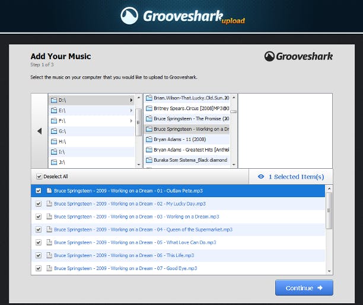The width and height of the screenshot is (363, 305).
Task: Click the eye icon next to Selected Item(s)
Action: coord(261,176)
